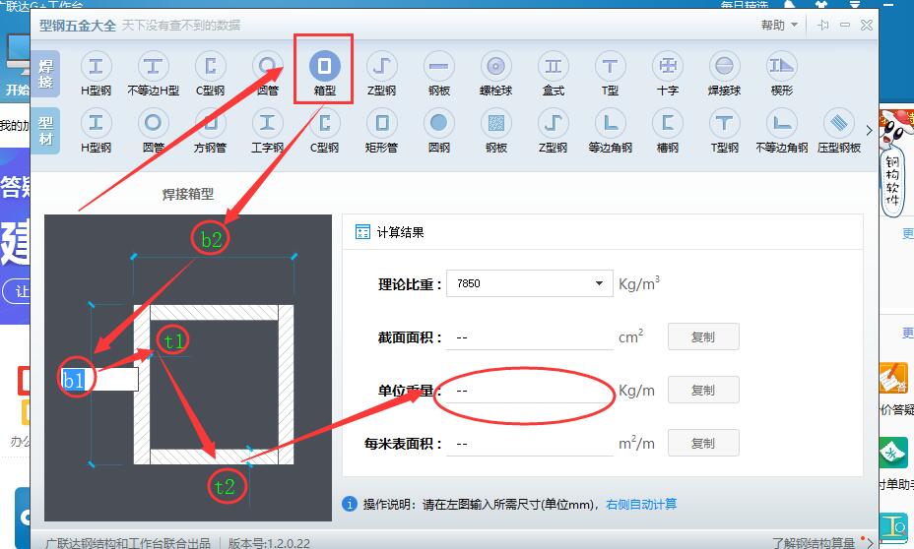Screen dimensions: 914x549
Task: Switch to the 型材 category tab
Action: click(45, 131)
